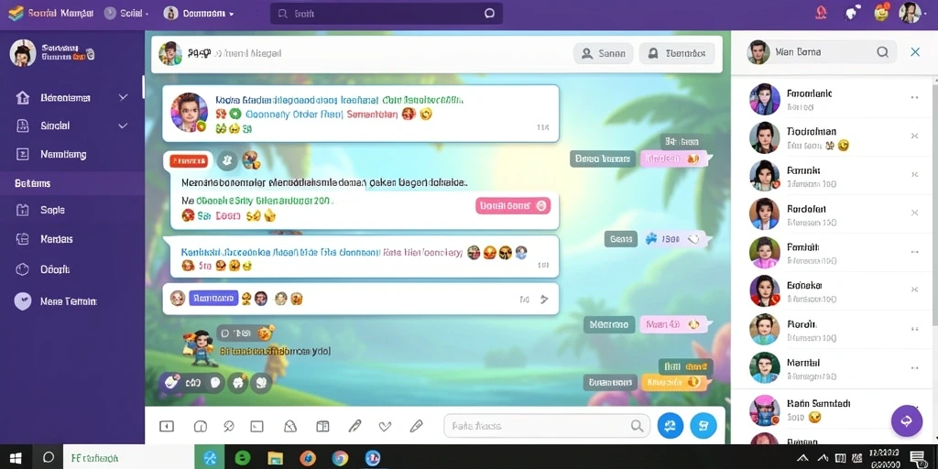Click the terminal box icon in bottom toolbar
This screenshot has width=938, height=469.
[x=256, y=426]
